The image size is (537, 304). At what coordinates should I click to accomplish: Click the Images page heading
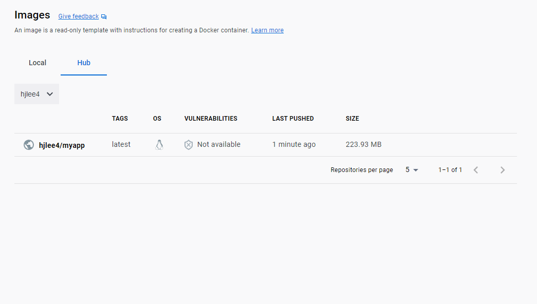click(32, 15)
